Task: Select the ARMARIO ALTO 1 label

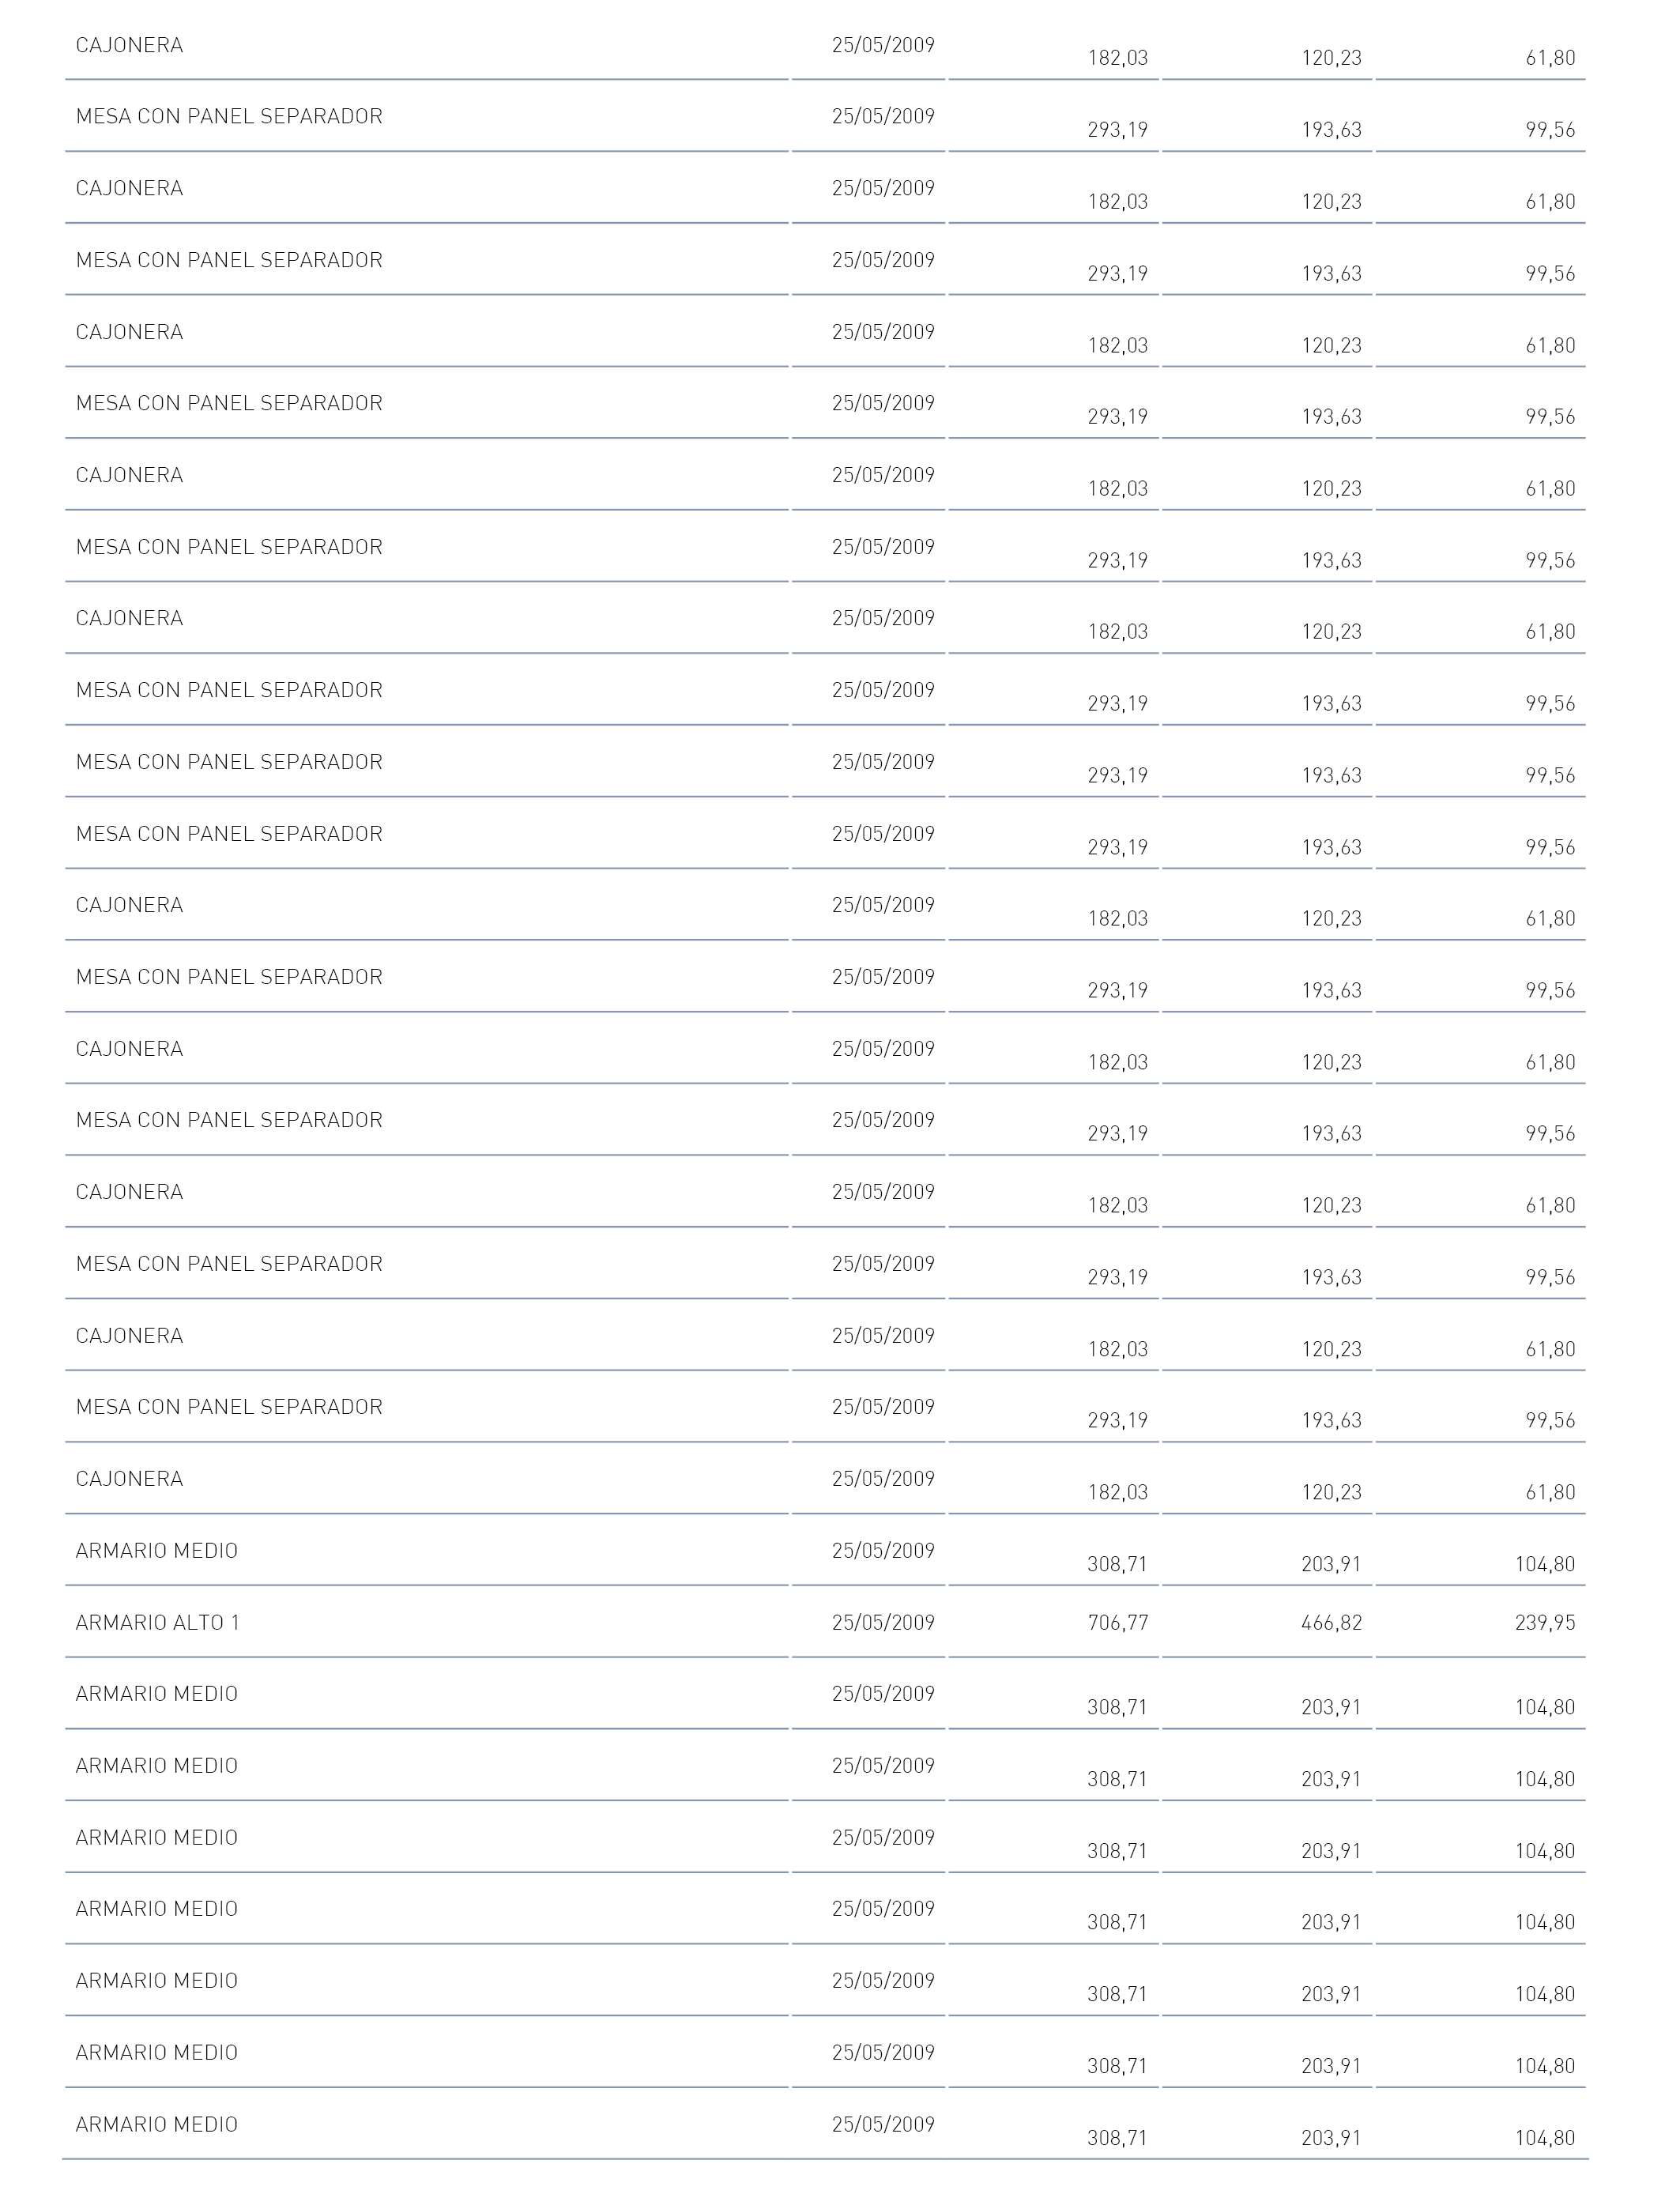Action: [157, 1623]
